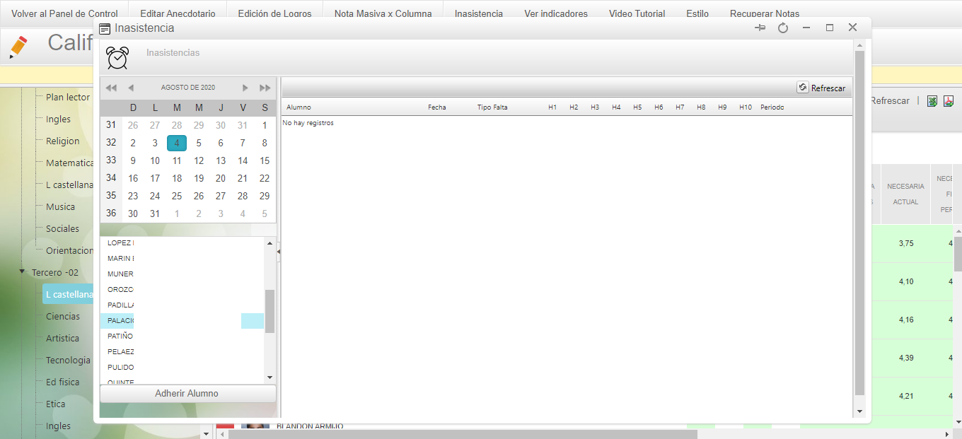
Task: Collapse the Tercero -02 tree node
Action: (23, 272)
